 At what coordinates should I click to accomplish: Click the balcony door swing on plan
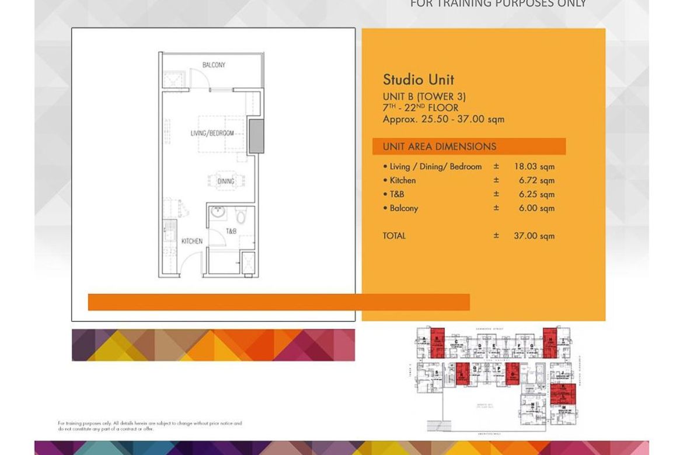(x=200, y=78)
